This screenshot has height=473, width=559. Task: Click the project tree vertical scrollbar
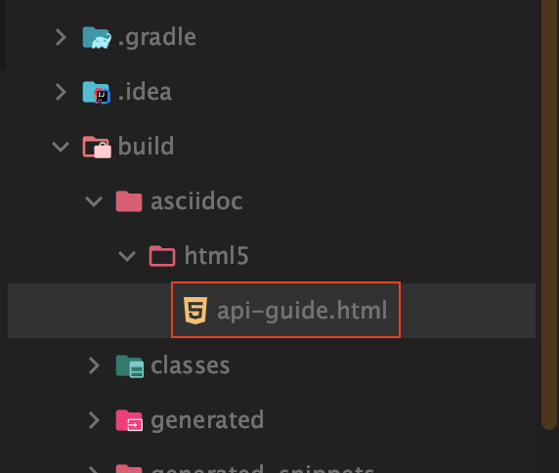tap(549, 214)
